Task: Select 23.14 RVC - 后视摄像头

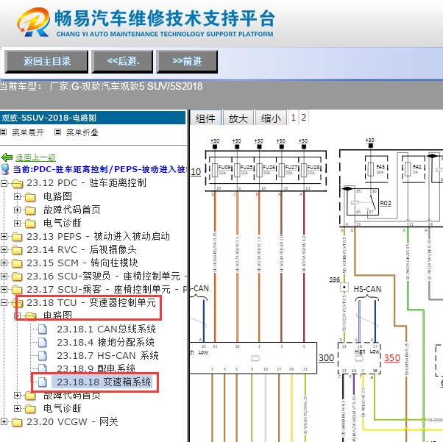Action: point(82,249)
